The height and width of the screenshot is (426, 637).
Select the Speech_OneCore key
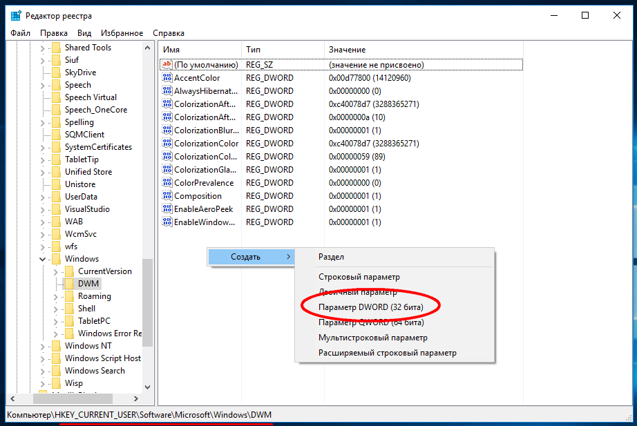click(96, 110)
